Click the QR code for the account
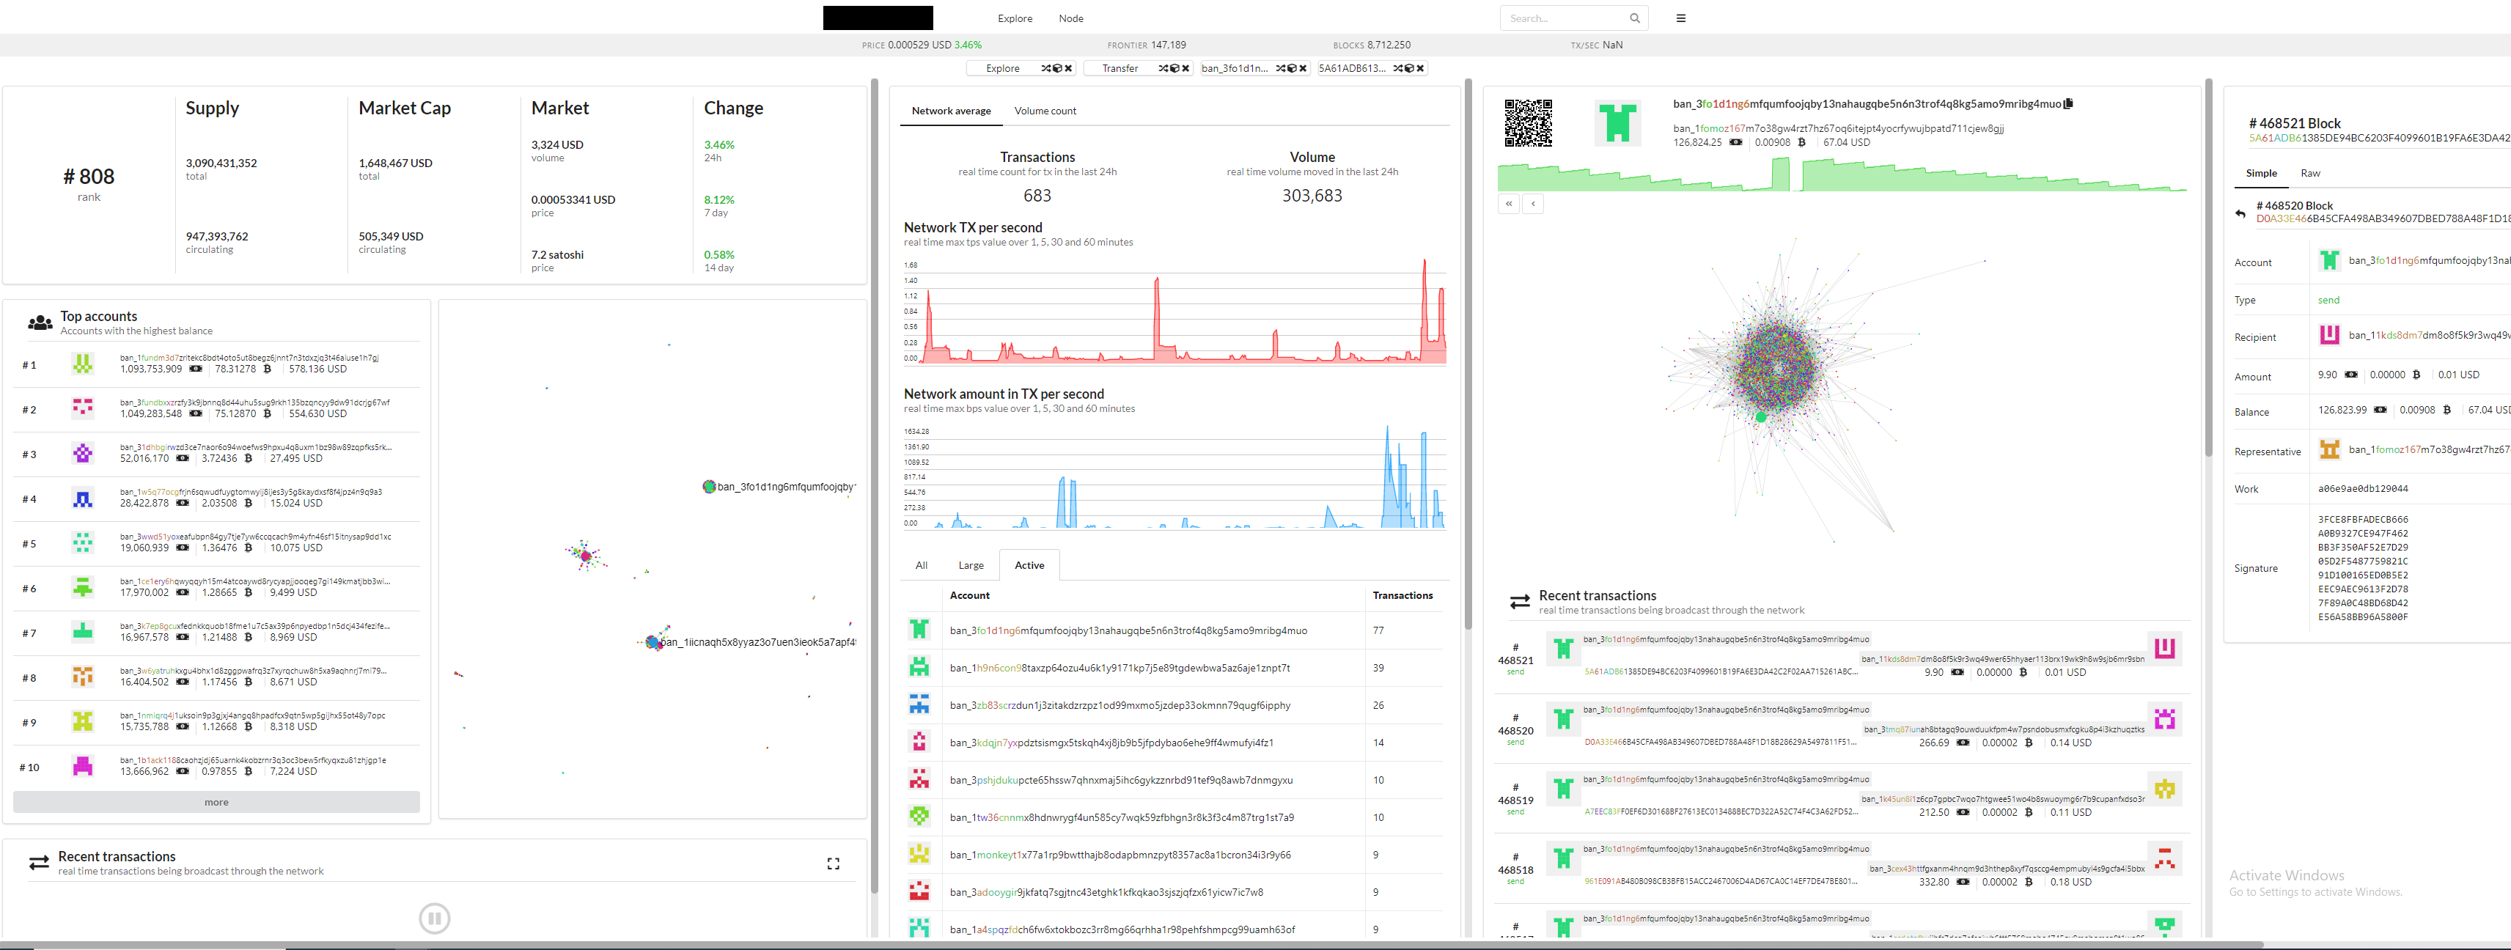The height and width of the screenshot is (950, 2511). [1527, 122]
